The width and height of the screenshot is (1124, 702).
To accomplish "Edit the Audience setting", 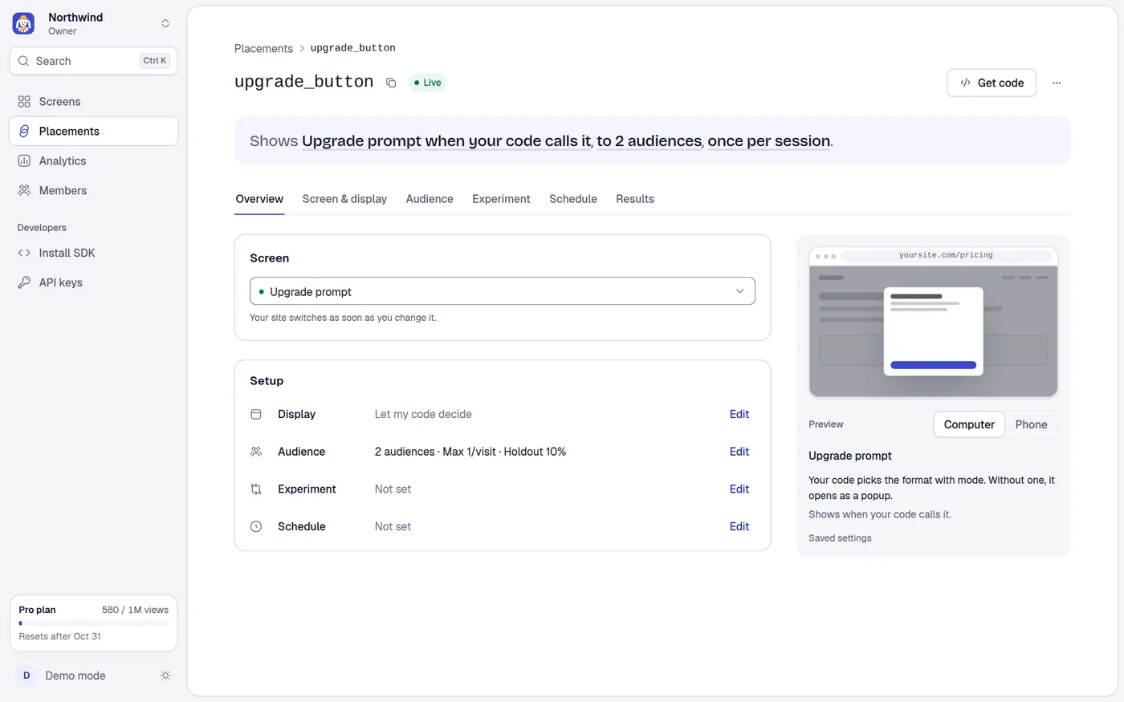I will click(x=739, y=452).
